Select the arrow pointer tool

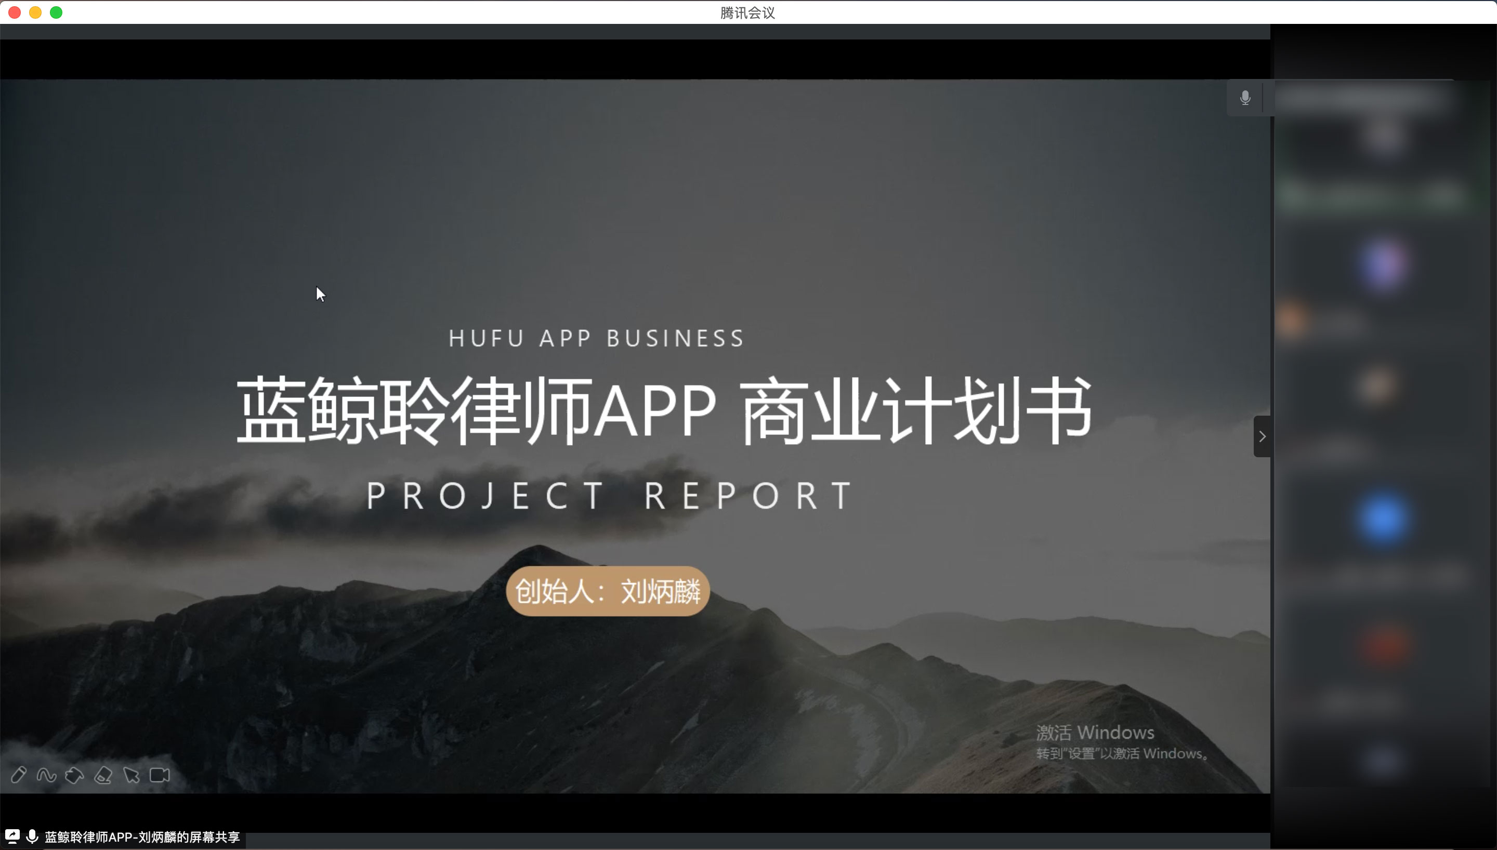132,775
